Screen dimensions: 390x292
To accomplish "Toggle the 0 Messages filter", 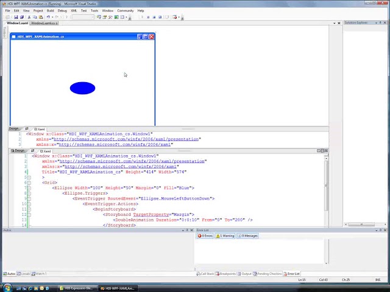I will click(248, 235).
